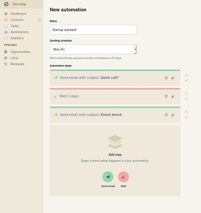Viewport: 201px width, 213px height.
Task: Delete the Knock knock email step
Action: click(x=166, y=115)
